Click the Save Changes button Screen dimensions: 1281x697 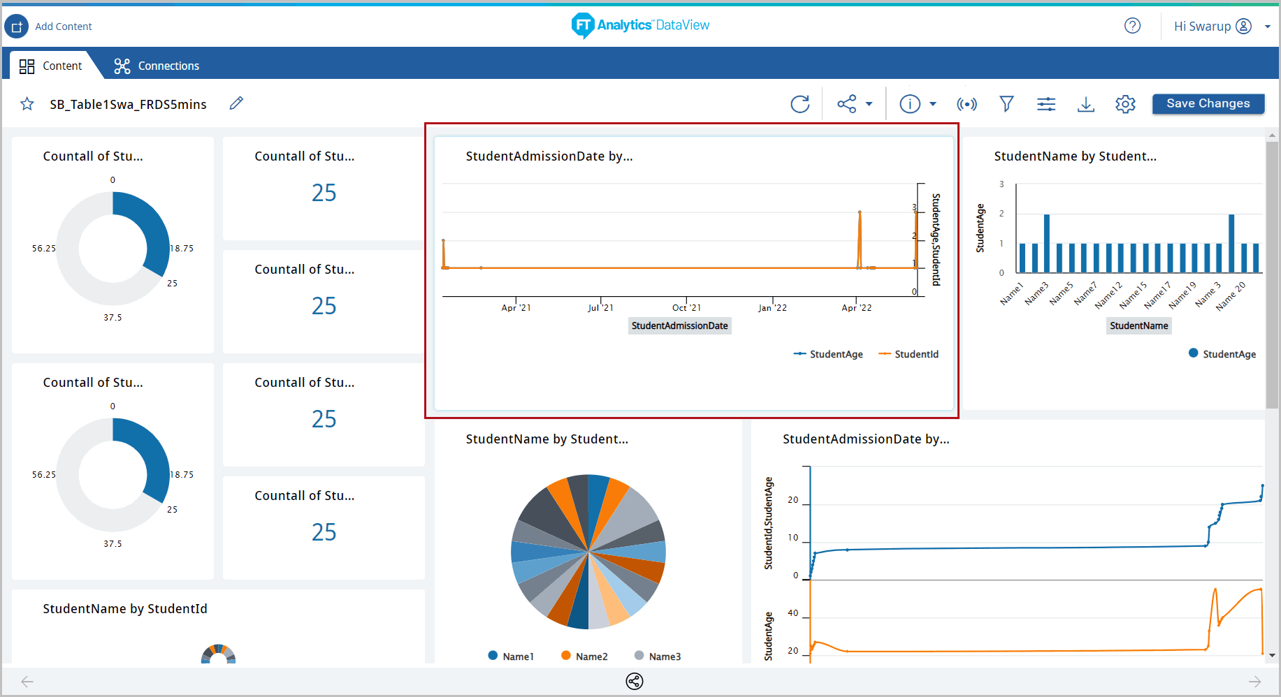point(1208,103)
